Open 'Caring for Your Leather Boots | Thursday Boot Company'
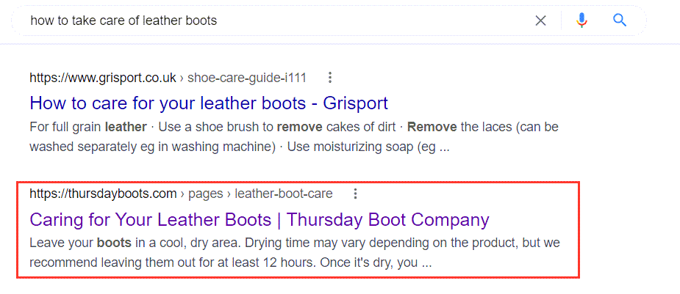Viewport: 680px width, 294px height. point(260,220)
